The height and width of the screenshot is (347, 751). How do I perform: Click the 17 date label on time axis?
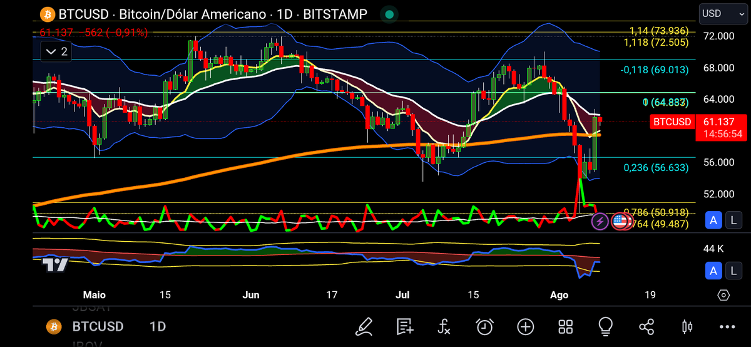click(x=331, y=295)
